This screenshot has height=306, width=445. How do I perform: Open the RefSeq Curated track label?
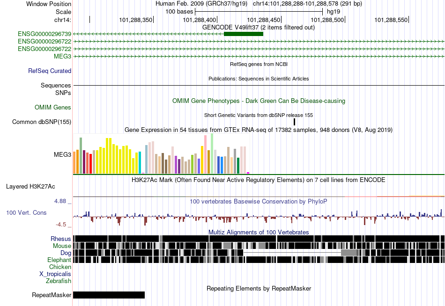click(50, 71)
